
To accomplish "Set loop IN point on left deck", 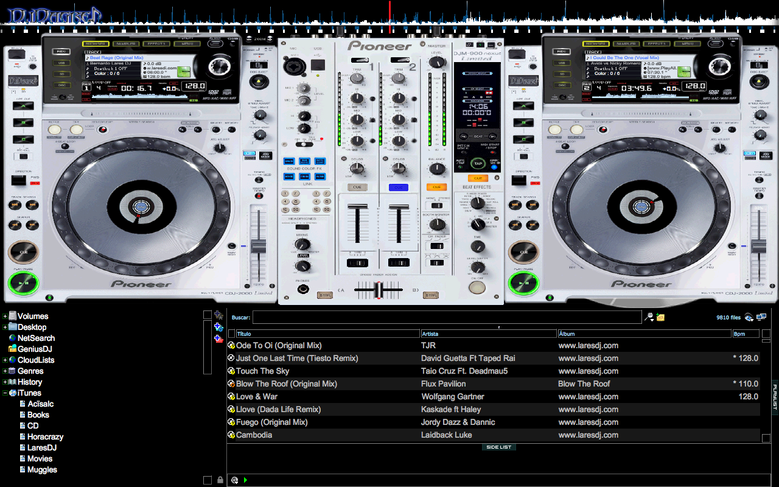I will 55,129.
